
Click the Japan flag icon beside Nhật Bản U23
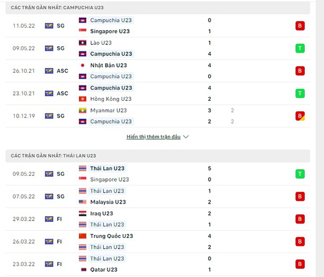[x=82, y=65]
